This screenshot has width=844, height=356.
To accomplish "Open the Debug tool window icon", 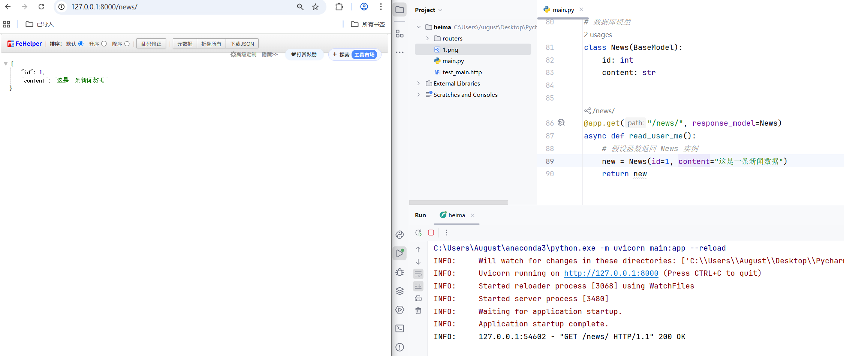I will pyautogui.click(x=400, y=272).
